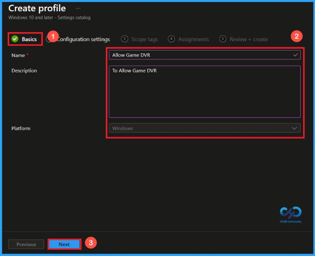Click the chevron arrow of the Platform dropdown
Screen dimensions: 315x256
pyautogui.click(x=294, y=128)
